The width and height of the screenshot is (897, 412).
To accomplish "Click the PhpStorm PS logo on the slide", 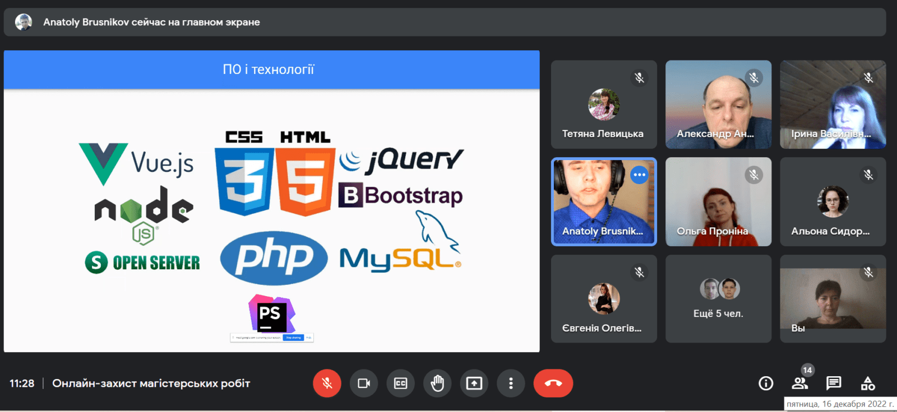I will [x=272, y=313].
